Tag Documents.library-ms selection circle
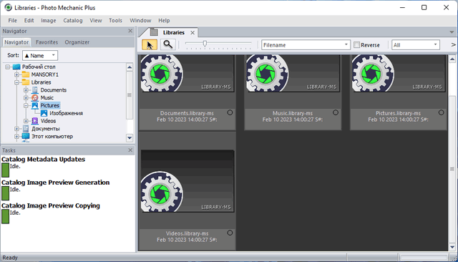Viewport: 458px width, 262px height. coord(230,112)
